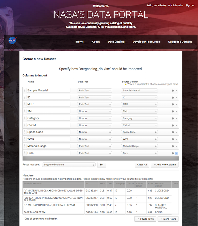Open Developer Resources
The height and width of the screenshot is (226, 198).
pyautogui.click(x=146, y=42)
